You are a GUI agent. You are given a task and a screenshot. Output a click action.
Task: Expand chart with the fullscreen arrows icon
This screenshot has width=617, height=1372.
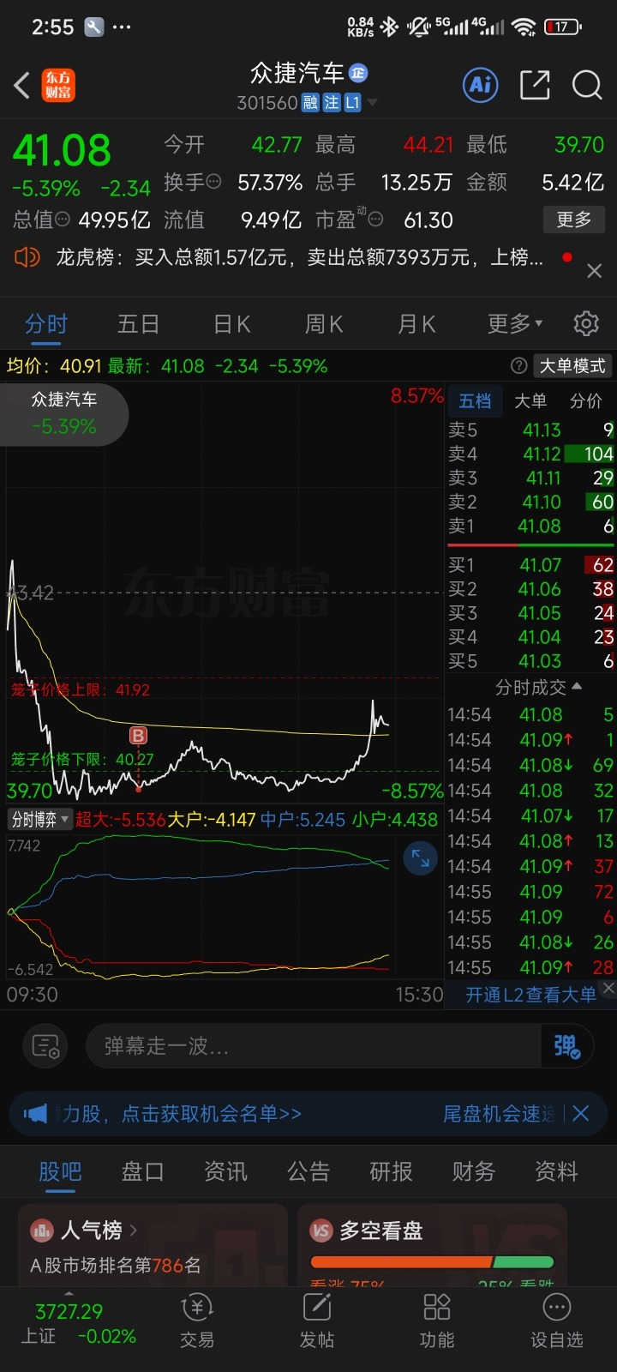(x=421, y=857)
